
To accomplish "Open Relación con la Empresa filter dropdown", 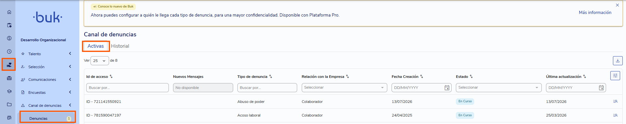I will [x=344, y=88].
